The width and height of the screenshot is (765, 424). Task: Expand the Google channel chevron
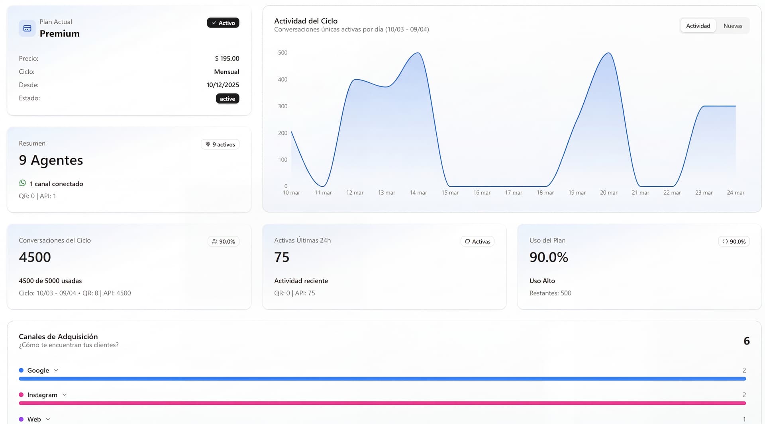pyautogui.click(x=56, y=370)
